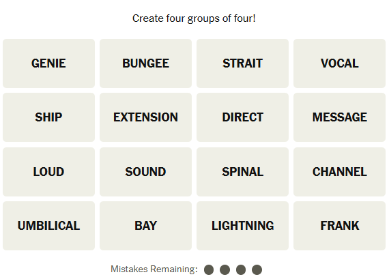
Task: Click the CHANNEL tile
Action: point(339,172)
